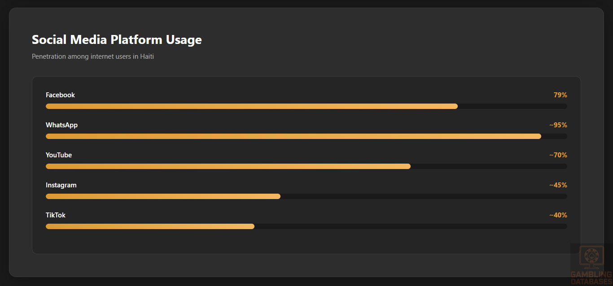This screenshot has width=613, height=286.
Task: Click the 79% Facebook value
Action: coord(560,95)
